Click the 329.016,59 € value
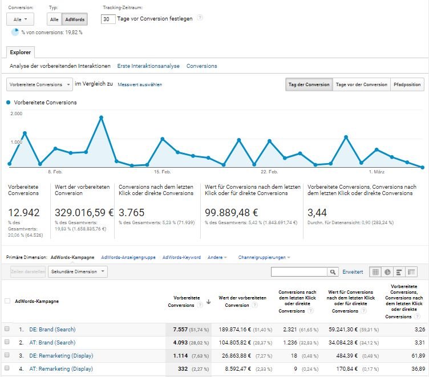This screenshot has height=377, width=429. pyautogui.click(x=84, y=213)
